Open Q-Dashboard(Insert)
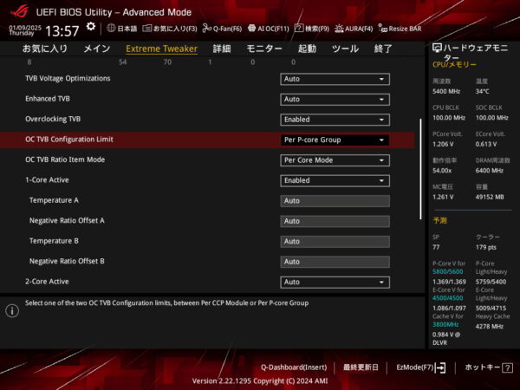 click(x=294, y=367)
